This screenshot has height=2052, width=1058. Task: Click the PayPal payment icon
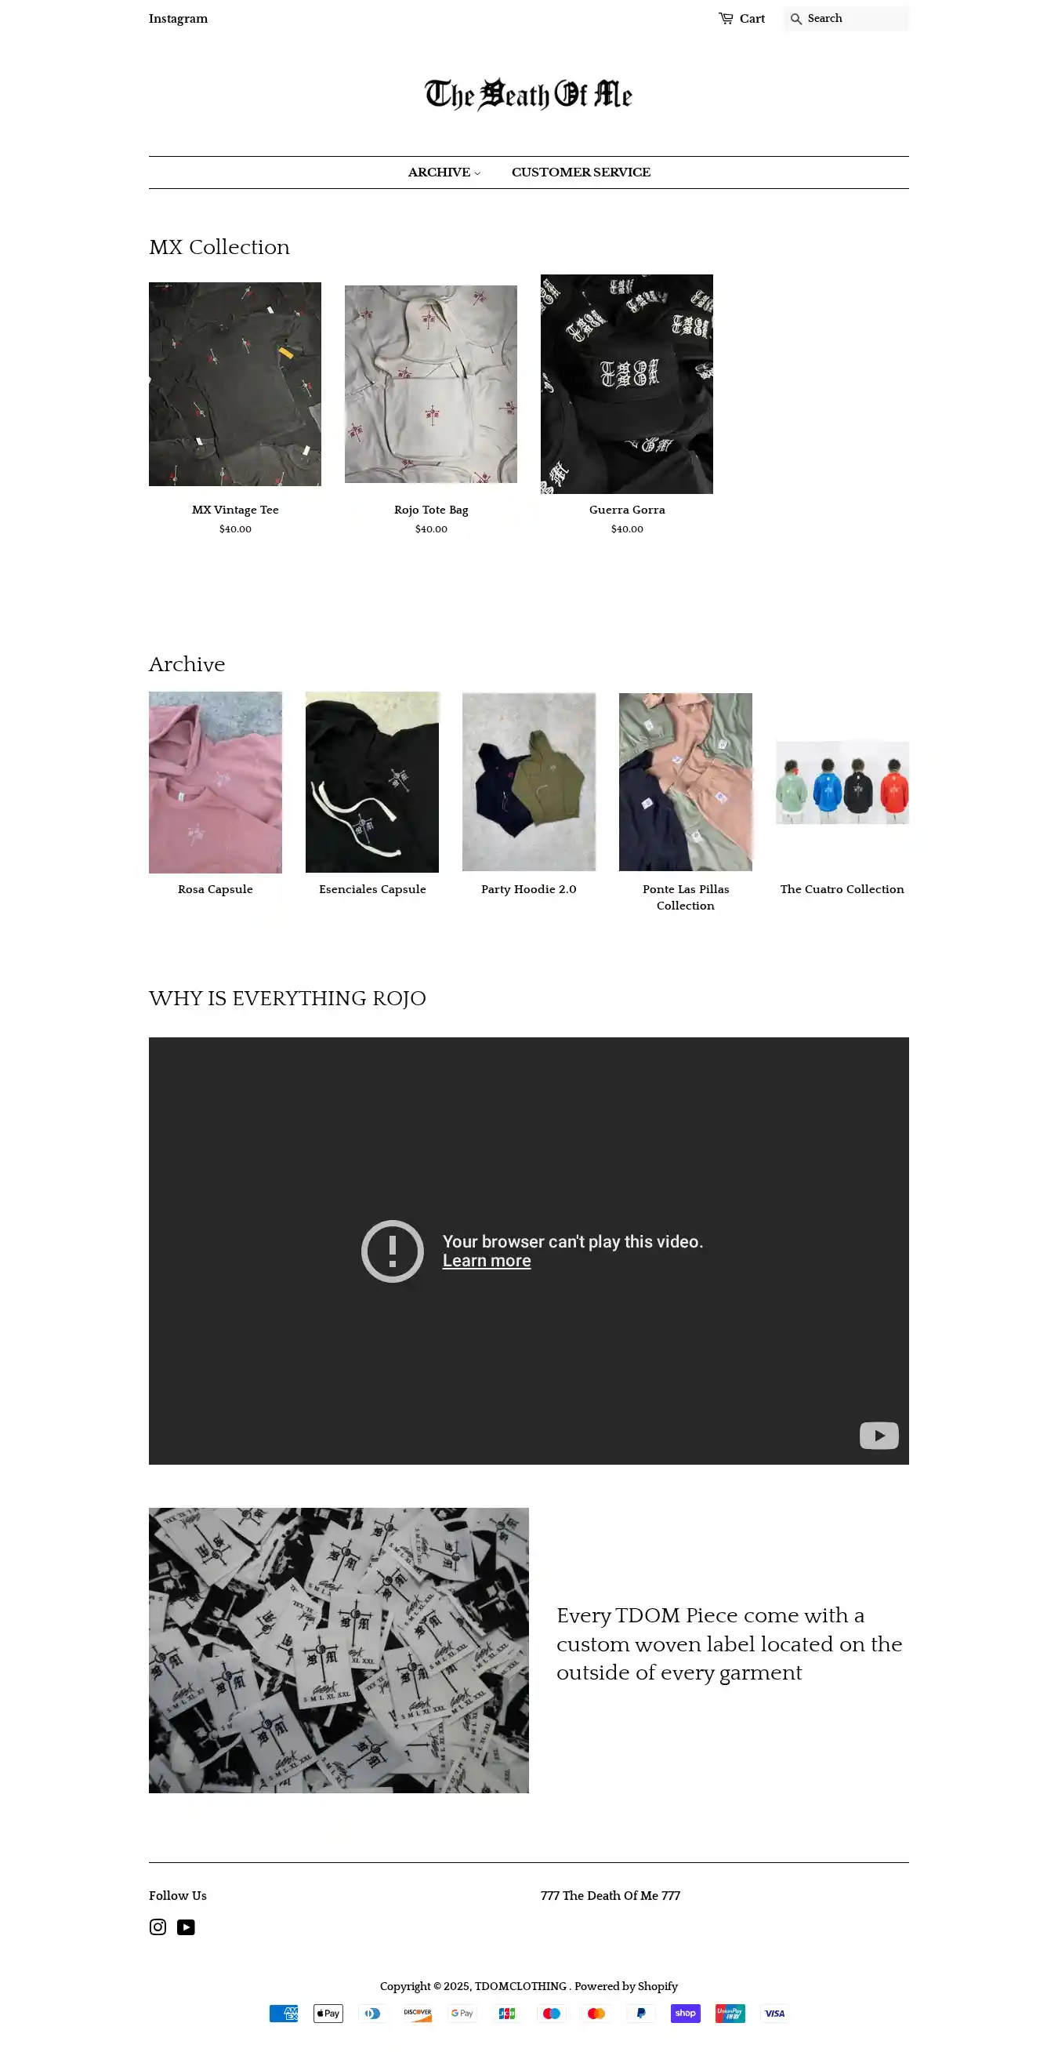(641, 2013)
